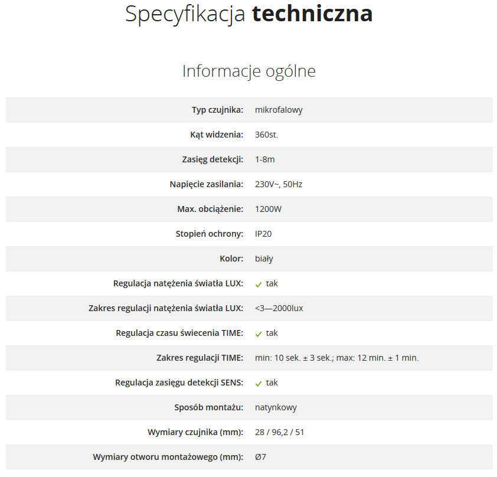Click the natynkowy mounting method value

pos(276,407)
